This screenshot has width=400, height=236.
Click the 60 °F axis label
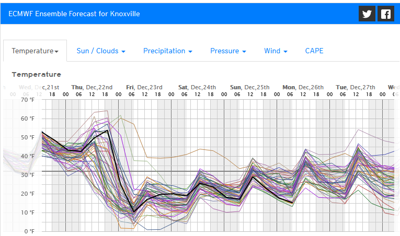[28, 119]
